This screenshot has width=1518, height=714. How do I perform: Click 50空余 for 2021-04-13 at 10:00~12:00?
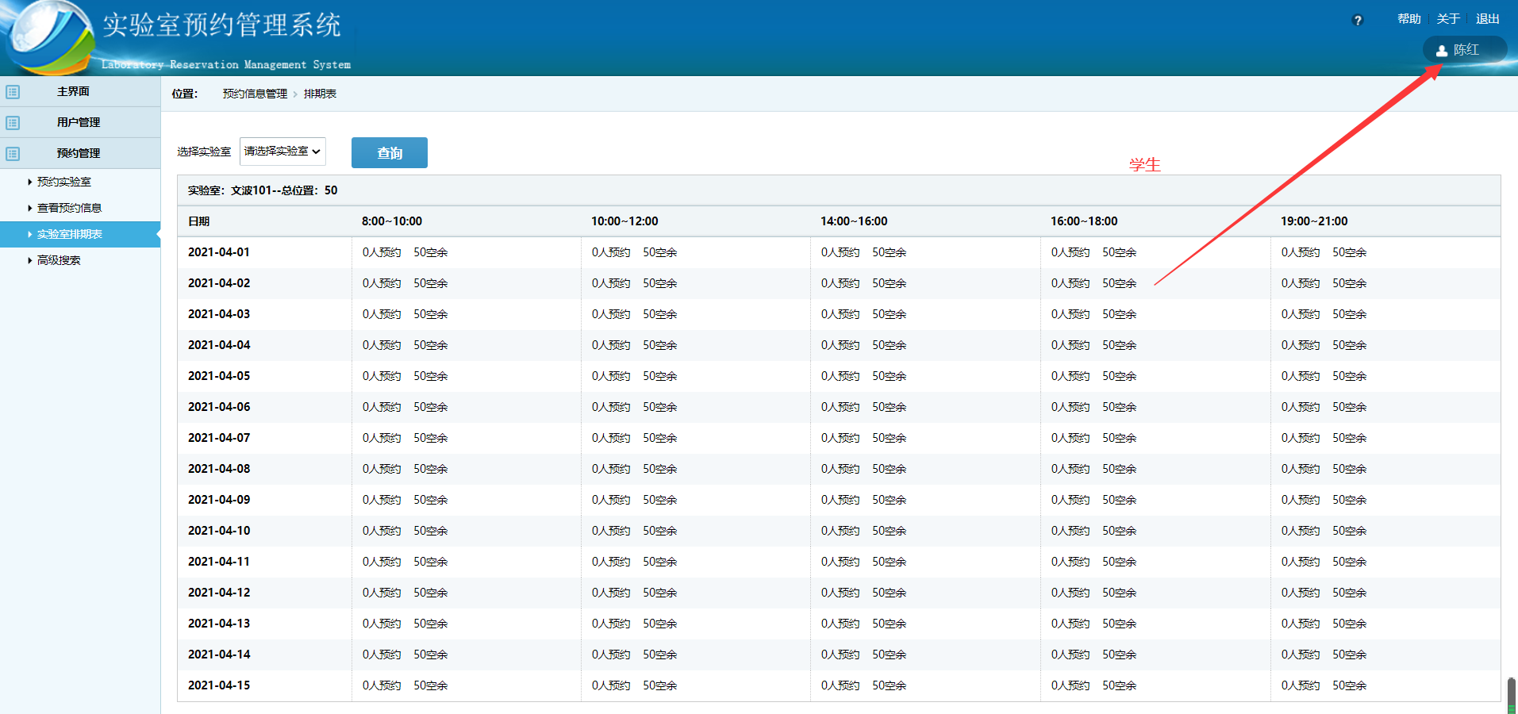click(660, 624)
